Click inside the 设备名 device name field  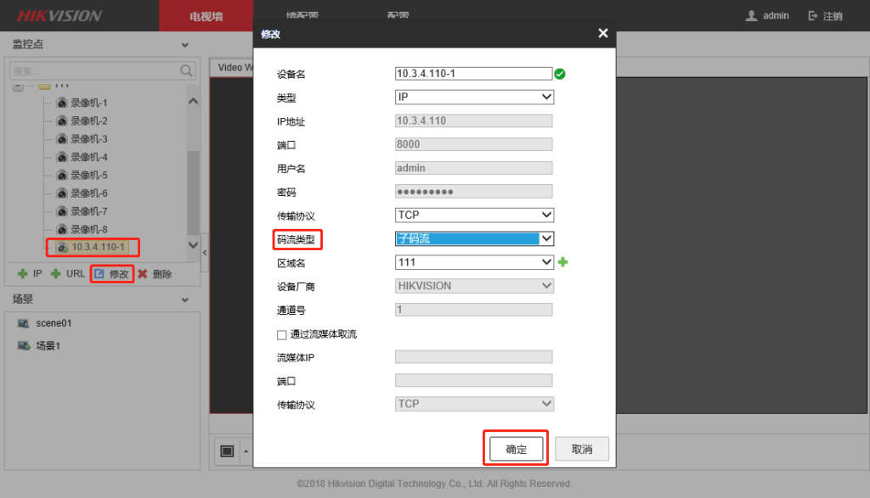coord(473,74)
